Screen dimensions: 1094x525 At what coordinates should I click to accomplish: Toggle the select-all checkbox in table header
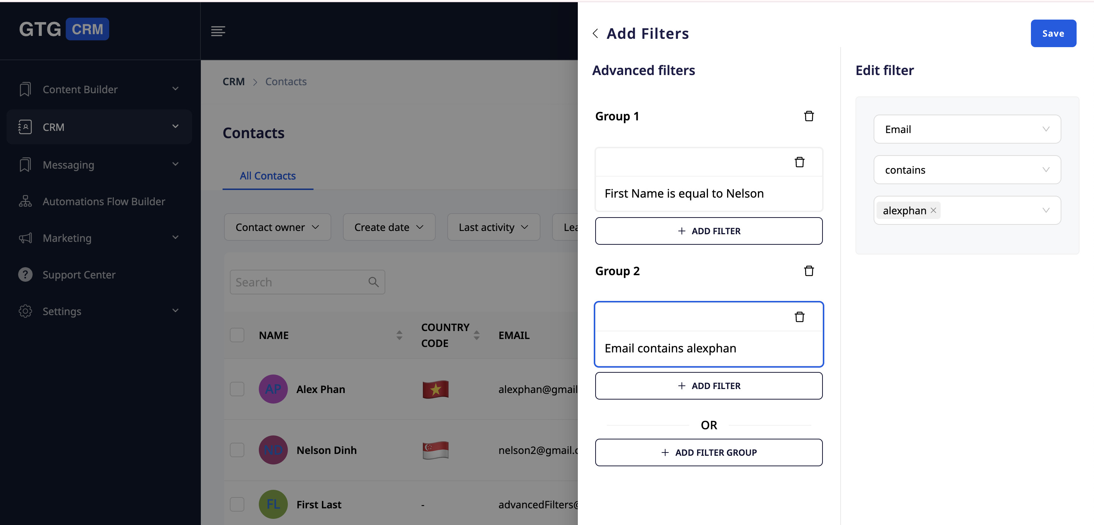click(x=237, y=335)
